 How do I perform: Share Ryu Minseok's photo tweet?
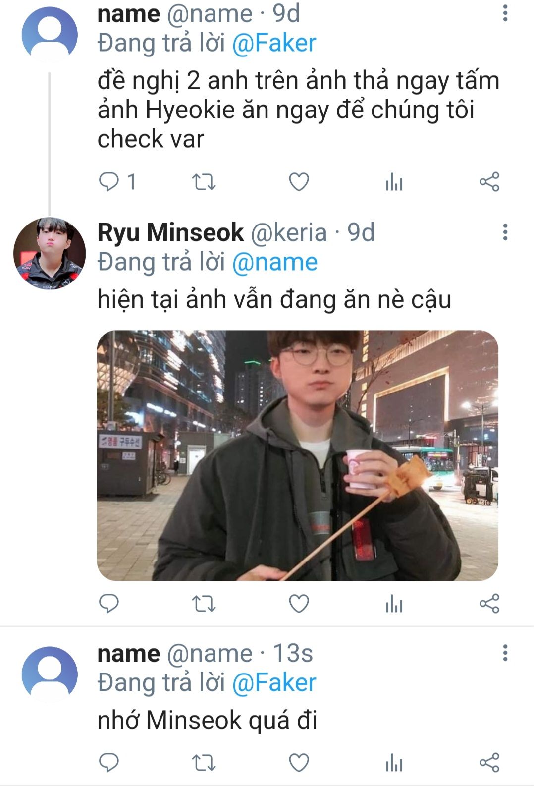point(489,604)
